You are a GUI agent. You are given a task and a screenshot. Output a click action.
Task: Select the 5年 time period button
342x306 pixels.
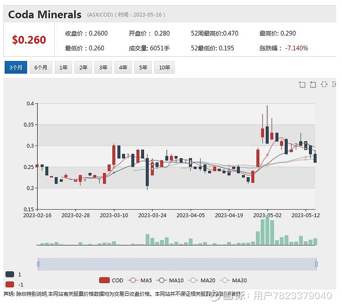[x=142, y=67]
